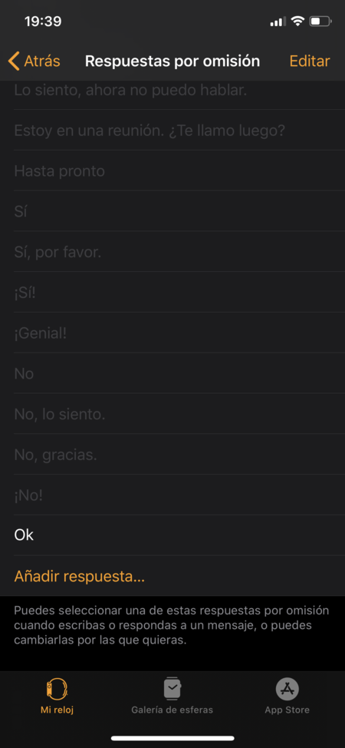Tap the battery indicator icon
The image size is (345, 748).
pyautogui.click(x=320, y=22)
